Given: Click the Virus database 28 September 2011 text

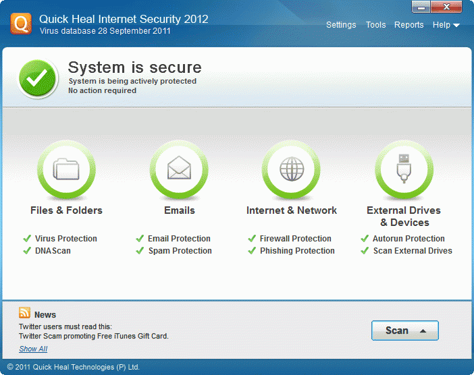Looking at the screenshot, I should (x=105, y=31).
